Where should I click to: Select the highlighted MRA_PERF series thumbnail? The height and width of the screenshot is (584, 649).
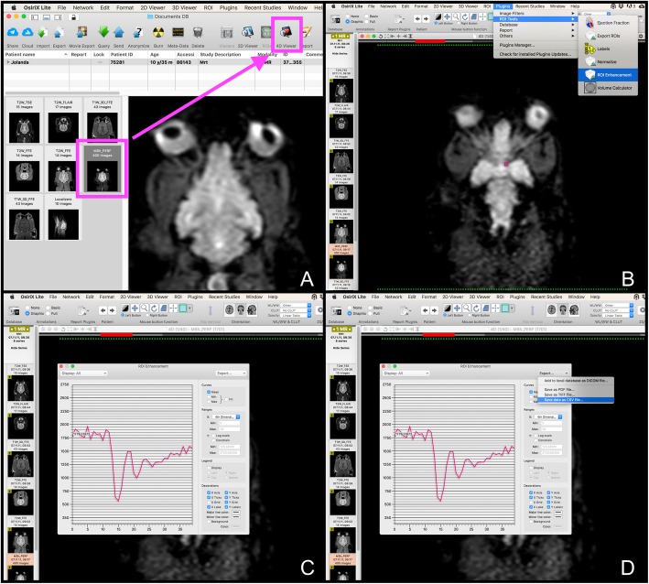[103, 168]
